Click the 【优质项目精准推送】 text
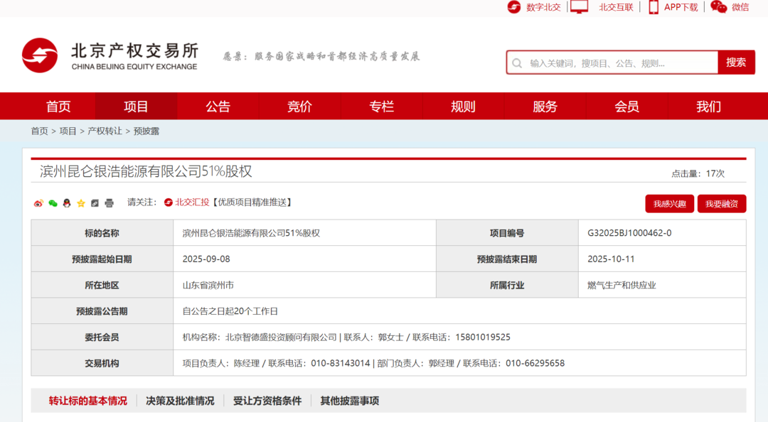This screenshot has width=768, height=422. click(x=252, y=202)
